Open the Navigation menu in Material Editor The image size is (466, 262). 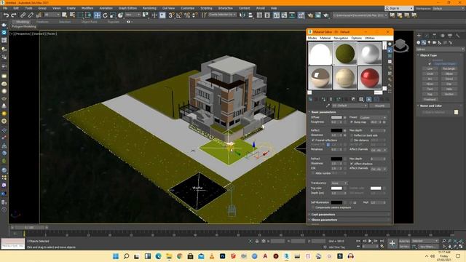341,38
